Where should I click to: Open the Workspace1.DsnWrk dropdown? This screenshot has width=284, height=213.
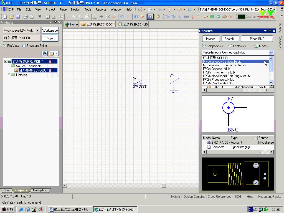(37, 31)
